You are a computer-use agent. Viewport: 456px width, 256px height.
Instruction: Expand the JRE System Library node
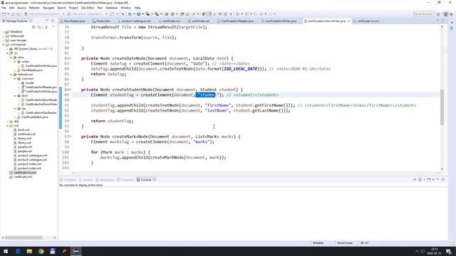tap(7, 49)
